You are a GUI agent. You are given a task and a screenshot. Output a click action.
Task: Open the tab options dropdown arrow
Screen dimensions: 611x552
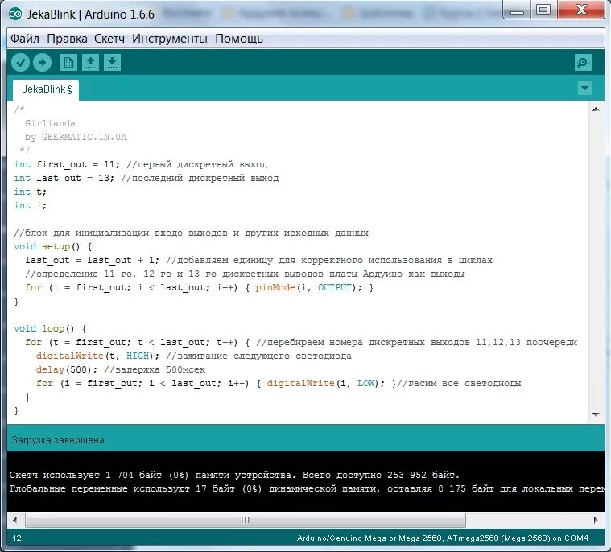(584, 88)
